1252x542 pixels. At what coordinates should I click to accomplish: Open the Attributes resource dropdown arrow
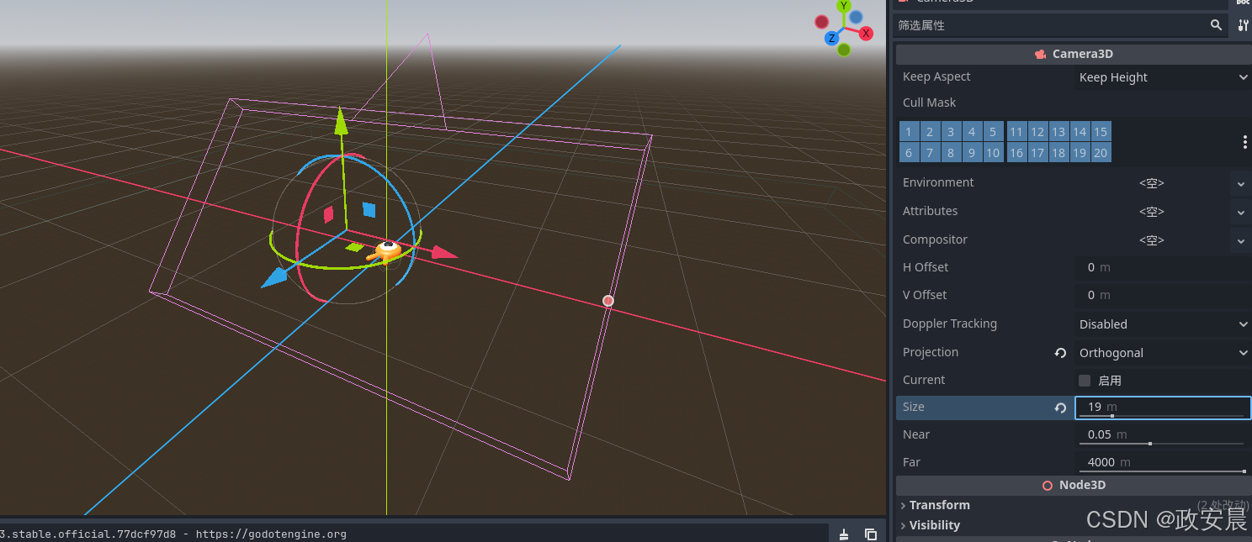click(x=1241, y=212)
